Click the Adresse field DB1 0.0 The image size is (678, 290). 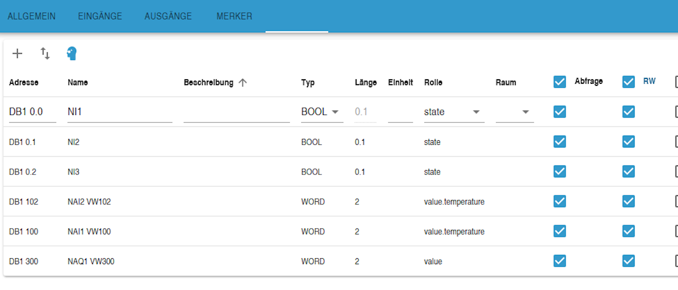(x=32, y=112)
